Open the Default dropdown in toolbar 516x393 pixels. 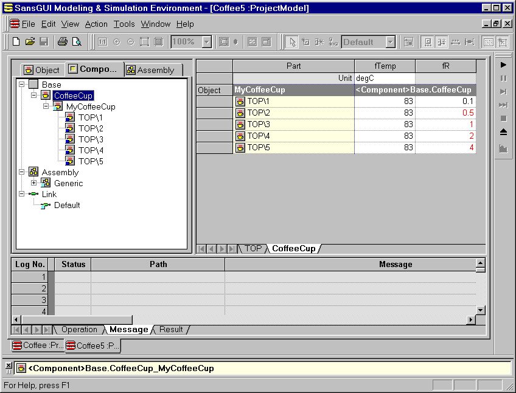(390, 42)
